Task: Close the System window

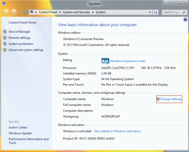Action: [x=182, y=3]
